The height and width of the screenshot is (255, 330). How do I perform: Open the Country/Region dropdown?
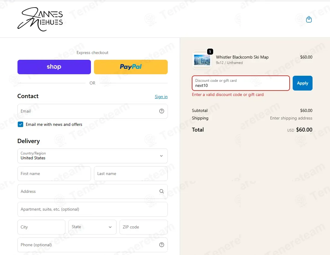click(x=92, y=156)
